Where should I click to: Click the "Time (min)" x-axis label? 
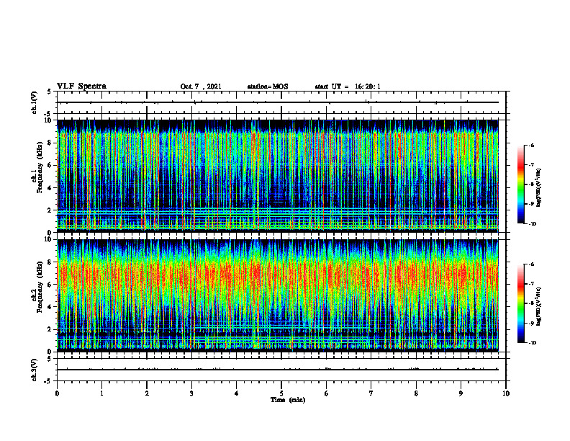[288, 400]
